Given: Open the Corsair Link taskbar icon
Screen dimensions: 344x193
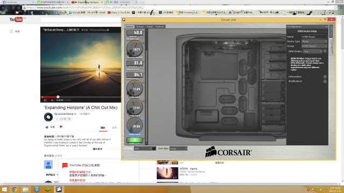Looking at the screenshot, I should pos(59,189).
